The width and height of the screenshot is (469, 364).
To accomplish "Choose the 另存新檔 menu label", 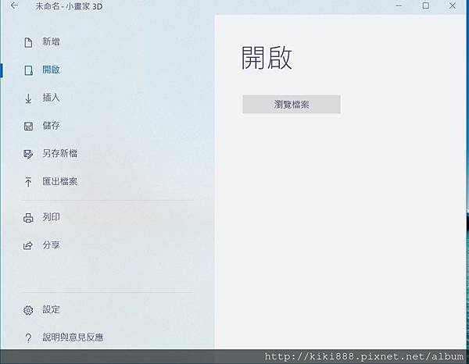I will 60,153.
